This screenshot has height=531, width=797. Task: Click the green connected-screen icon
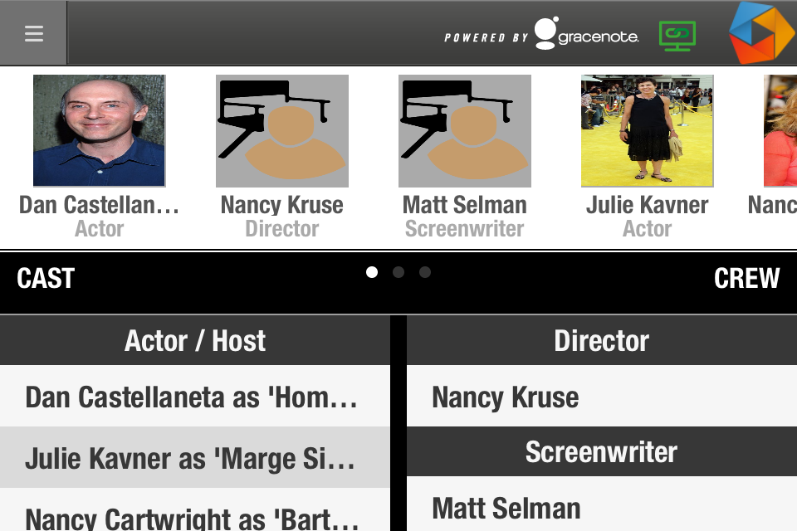(677, 36)
